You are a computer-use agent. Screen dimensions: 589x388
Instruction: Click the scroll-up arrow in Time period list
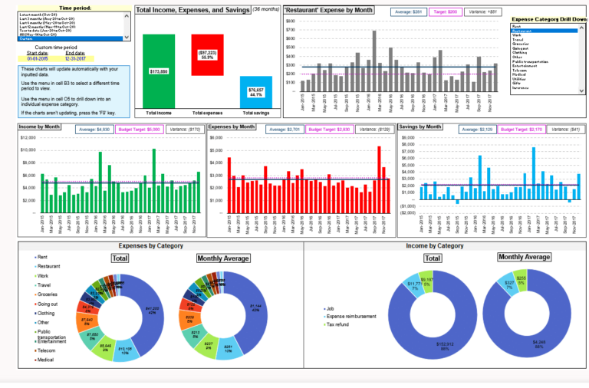127,14
